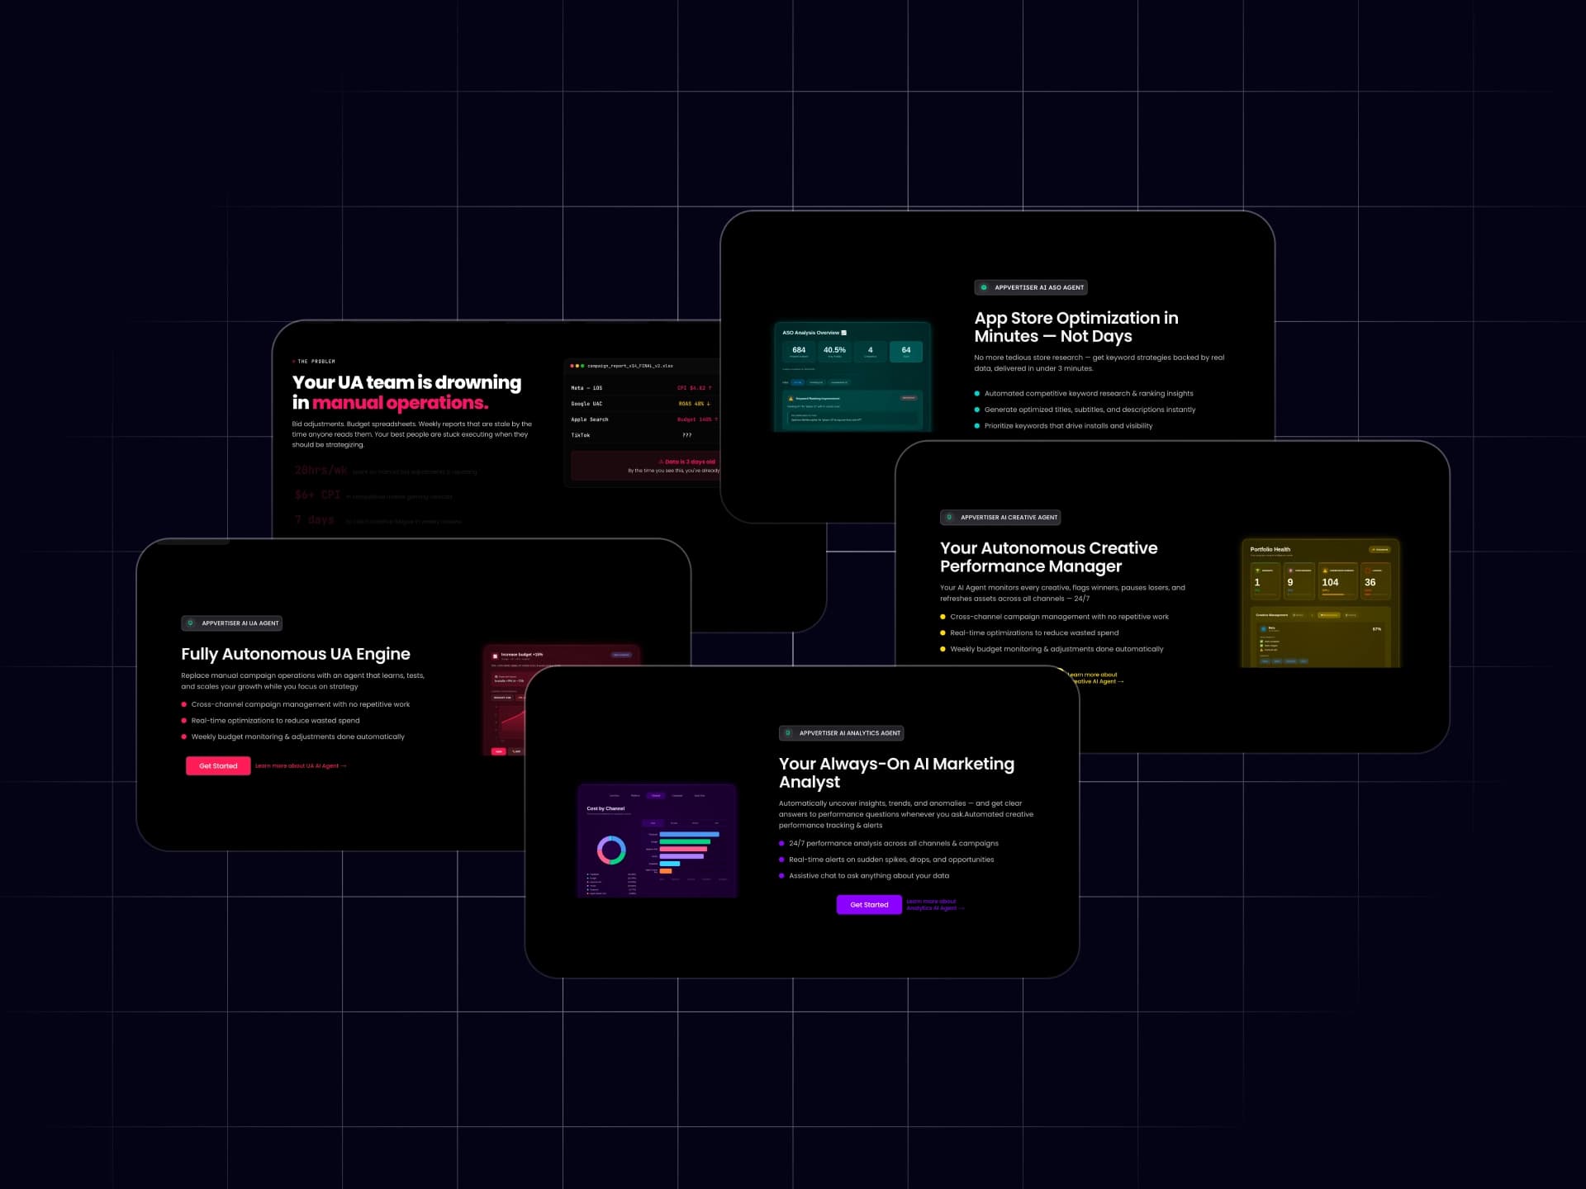Viewport: 1586px width, 1189px height.
Task: Click the purple icon on APPVERTISER AI ANALYTICS AGENT badge
Action: click(790, 733)
